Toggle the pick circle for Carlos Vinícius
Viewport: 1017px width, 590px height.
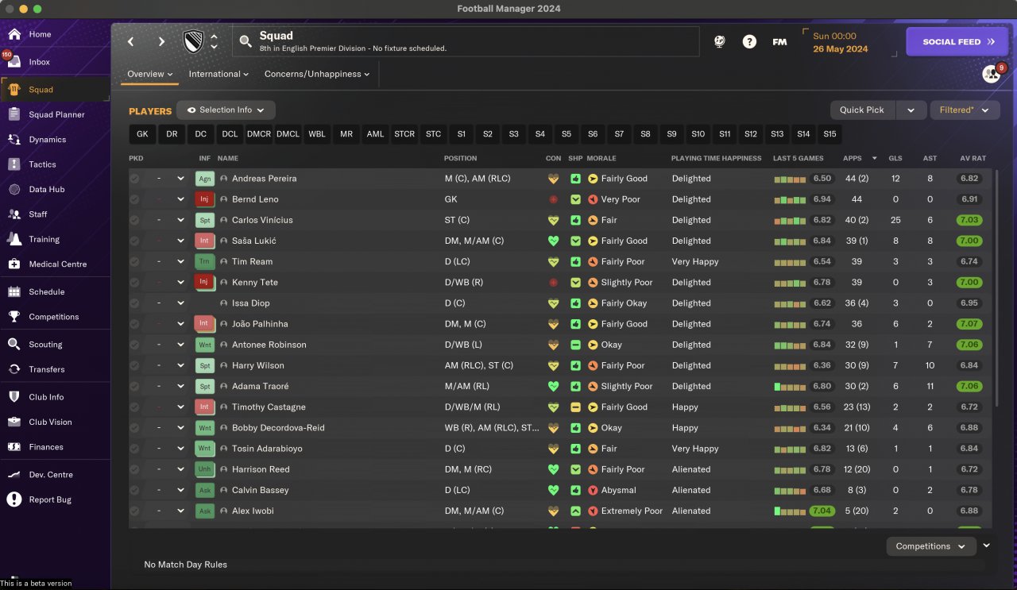click(x=134, y=220)
